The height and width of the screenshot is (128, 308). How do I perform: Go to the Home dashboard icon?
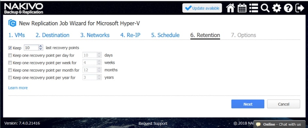point(231,8)
